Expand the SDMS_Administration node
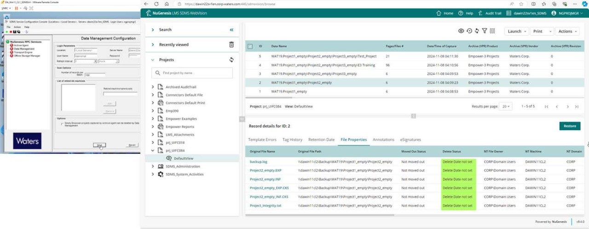 click(153, 166)
